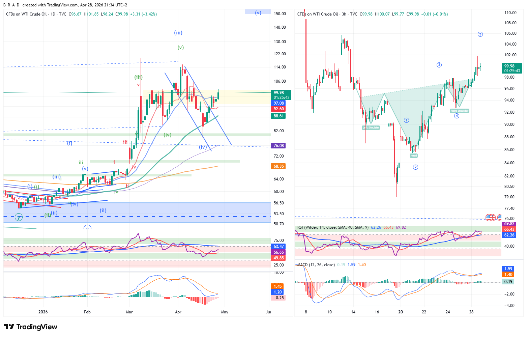Viewport: 527px width, 337px height.
Task: Click the green 88.61 moving average label
Action: (279, 116)
